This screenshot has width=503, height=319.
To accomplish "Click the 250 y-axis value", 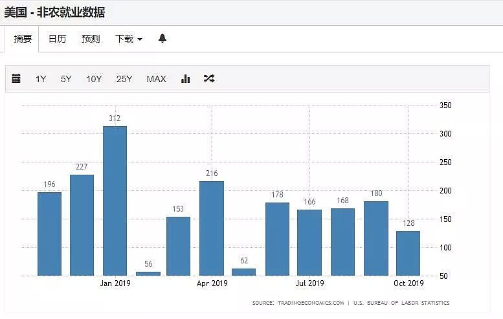I will click(x=445, y=162).
